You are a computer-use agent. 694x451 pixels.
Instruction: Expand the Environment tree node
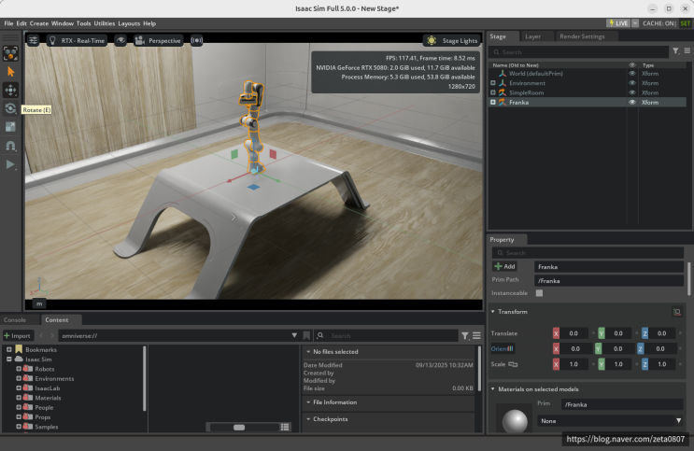pyautogui.click(x=493, y=83)
